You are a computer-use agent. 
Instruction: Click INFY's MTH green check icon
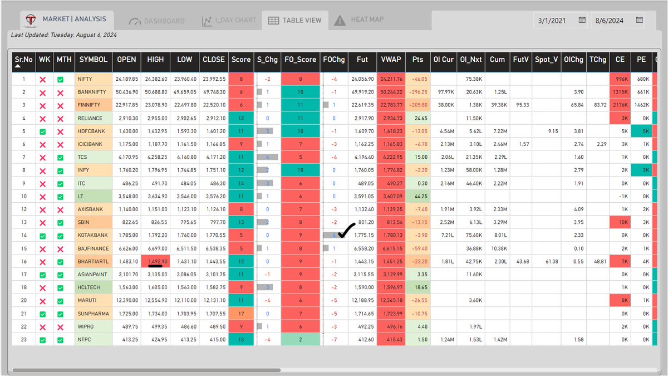coord(60,170)
